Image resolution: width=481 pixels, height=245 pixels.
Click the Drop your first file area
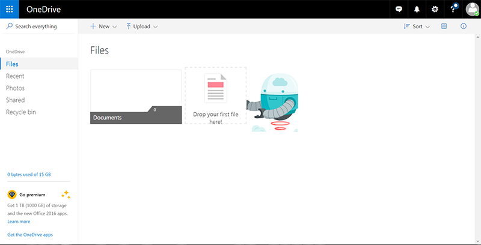click(215, 95)
